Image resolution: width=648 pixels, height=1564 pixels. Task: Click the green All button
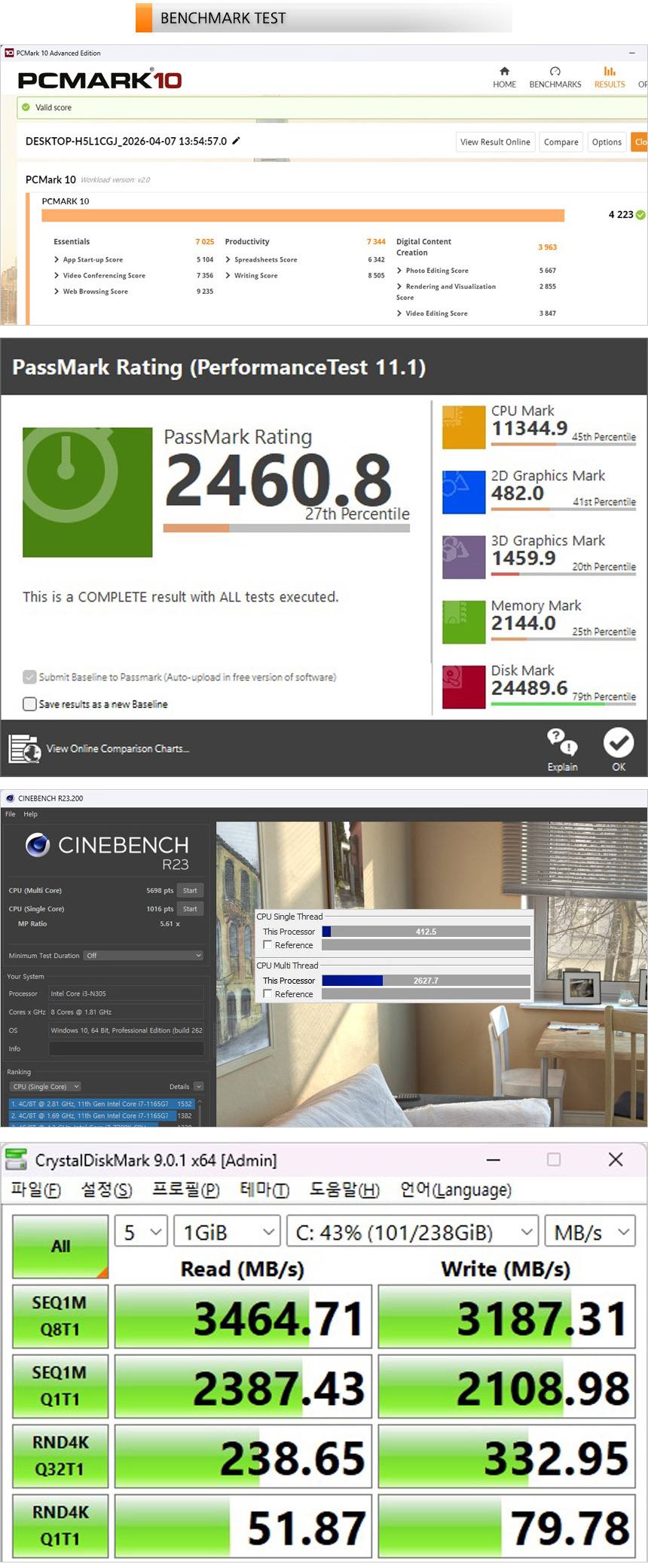pos(60,1246)
